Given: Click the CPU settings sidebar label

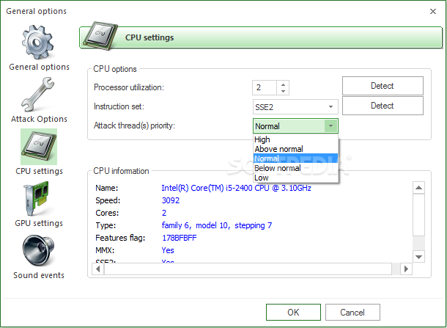Looking at the screenshot, I should pyautogui.click(x=39, y=171).
